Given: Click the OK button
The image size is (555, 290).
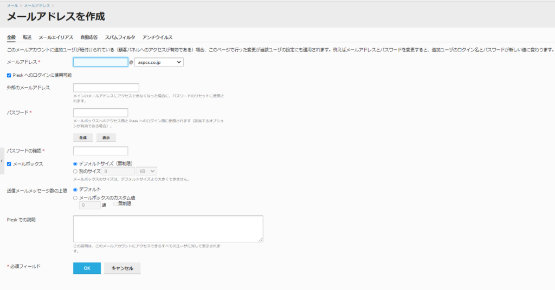Looking at the screenshot, I should pos(87,268).
